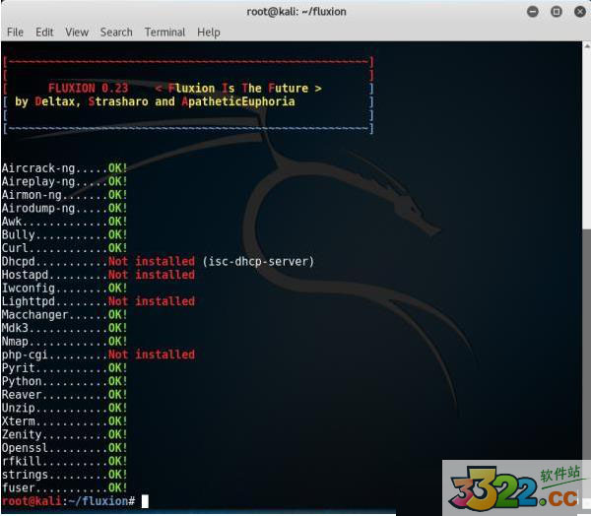
Task: Close the terminal window
Action: tap(580, 12)
